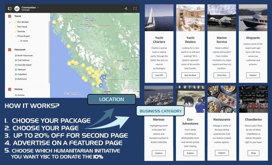
Task: Expand the '... 31 more' towns list
Action: coord(23,41)
